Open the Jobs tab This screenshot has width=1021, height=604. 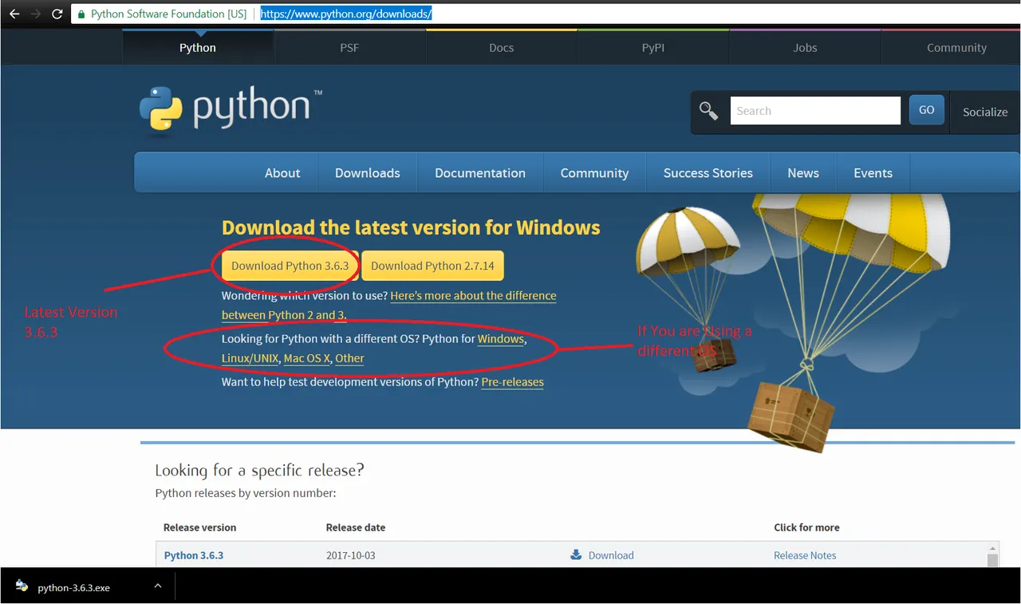click(x=805, y=48)
